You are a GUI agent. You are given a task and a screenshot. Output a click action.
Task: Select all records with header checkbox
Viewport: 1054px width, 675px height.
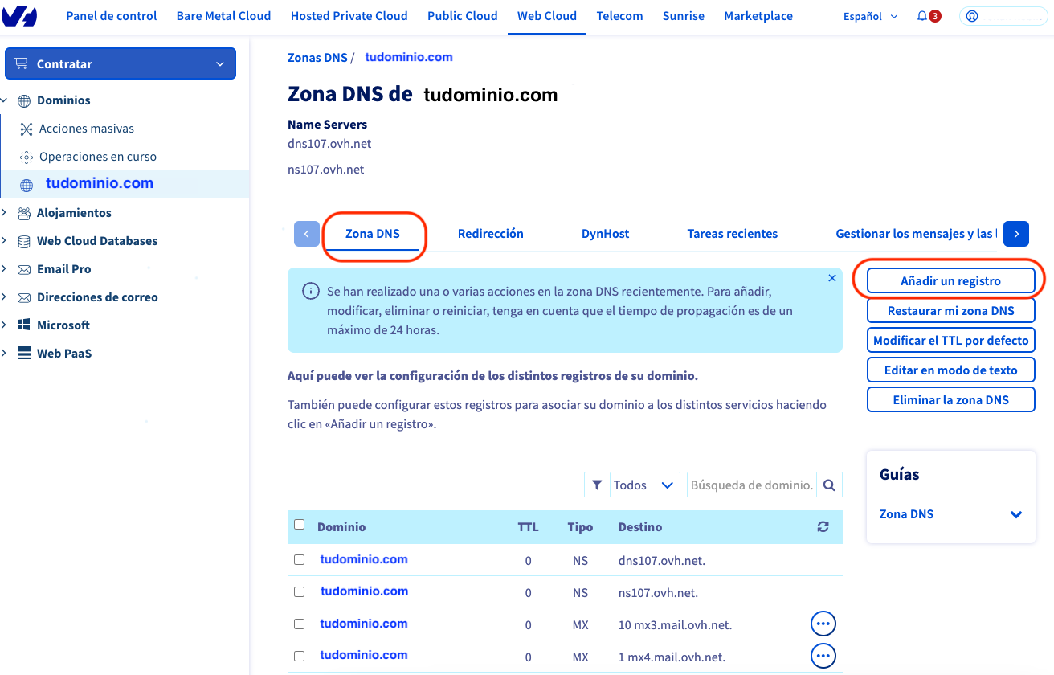tap(300, 525)
